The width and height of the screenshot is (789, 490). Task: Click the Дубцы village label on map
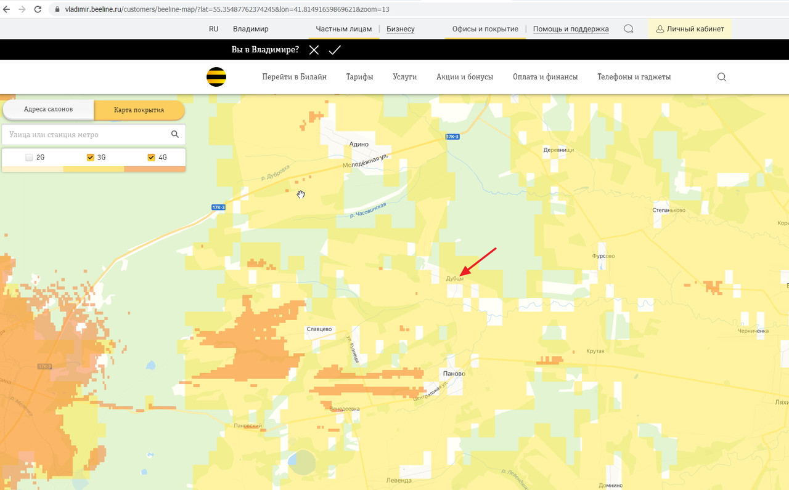click(x=455, y=279)
